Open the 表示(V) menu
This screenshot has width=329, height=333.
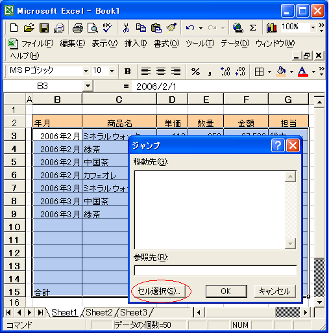(x=104, y=44)
